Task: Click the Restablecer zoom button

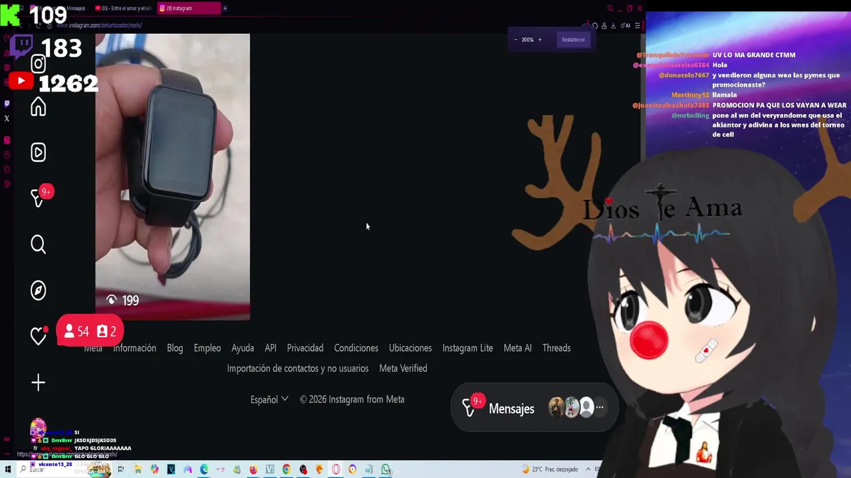Action: (x=573, y=40)
